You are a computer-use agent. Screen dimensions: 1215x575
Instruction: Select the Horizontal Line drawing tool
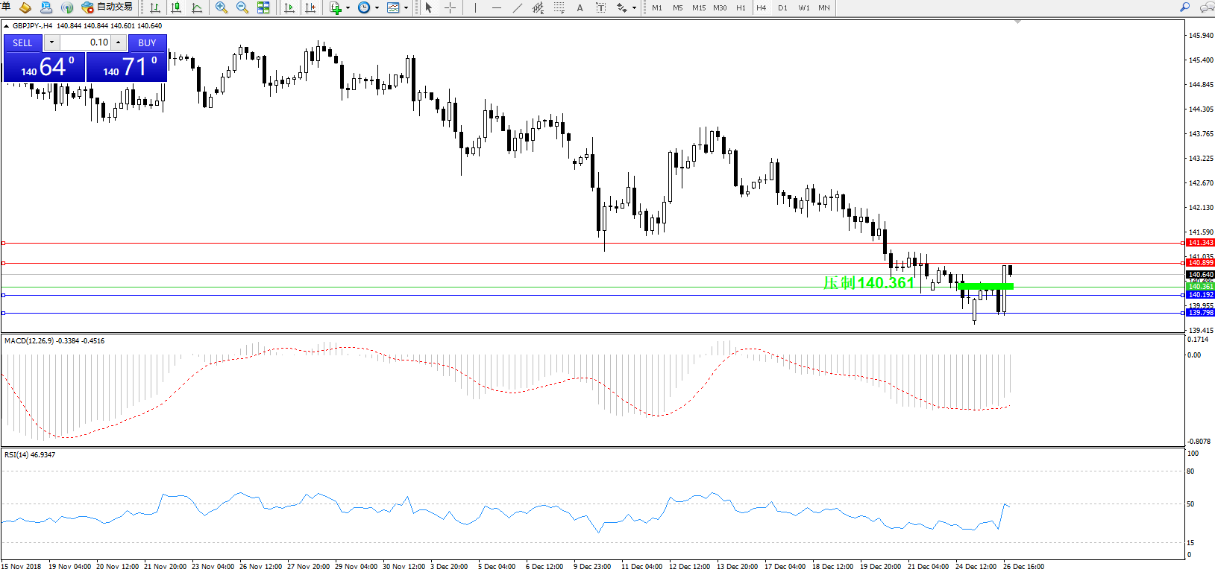pyautogui.click(x=497, y=7)
